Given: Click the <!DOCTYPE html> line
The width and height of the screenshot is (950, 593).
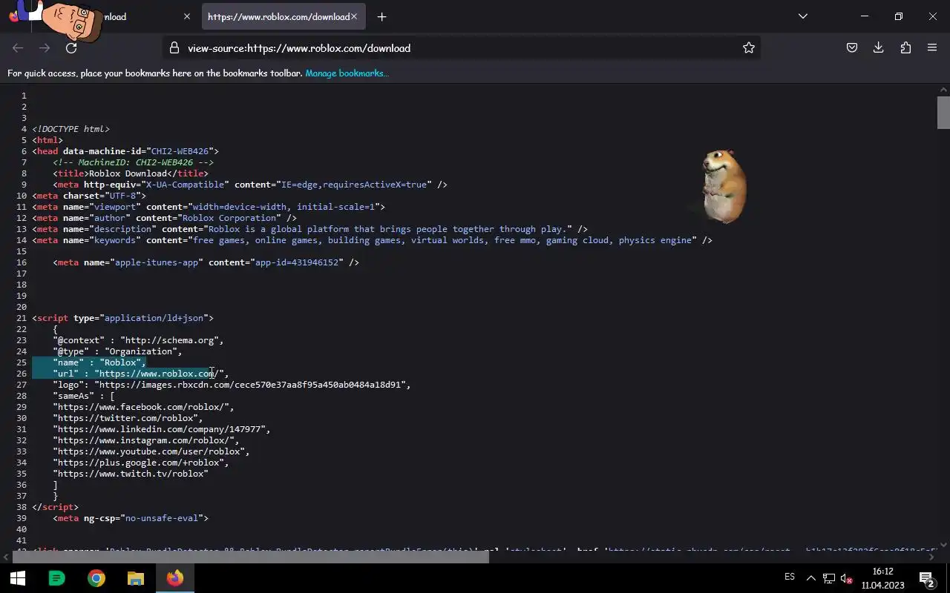Looking at the screenshot, I should 71,129.
